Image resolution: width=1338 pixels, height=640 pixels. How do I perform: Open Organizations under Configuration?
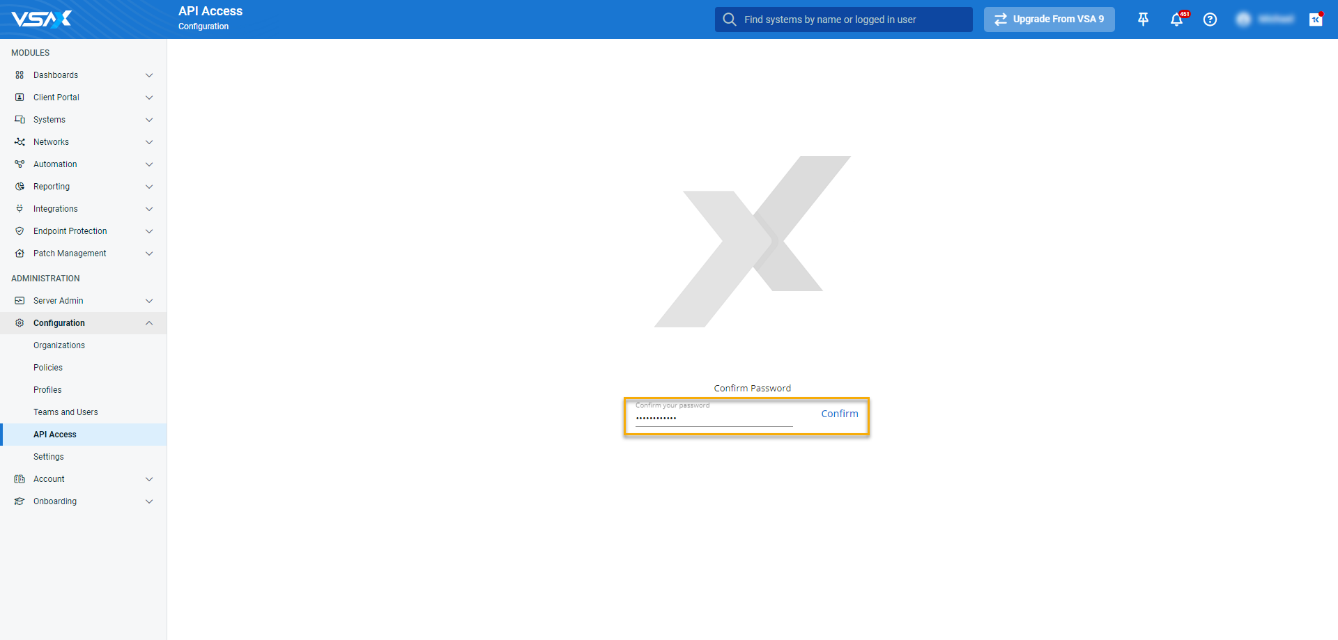(x=59, y=345)
